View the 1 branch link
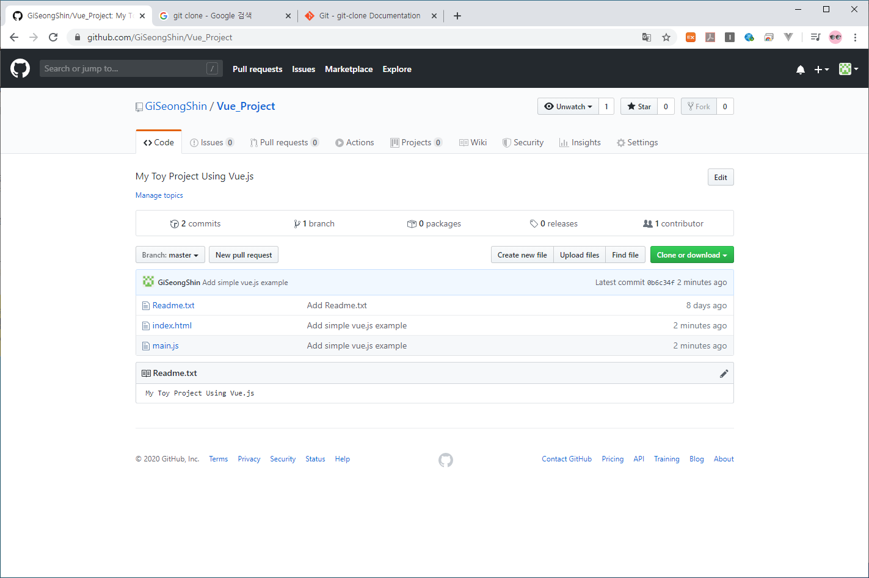Image resolution: width=869 pixels, height=578 pixels. (x=315, y=223)
